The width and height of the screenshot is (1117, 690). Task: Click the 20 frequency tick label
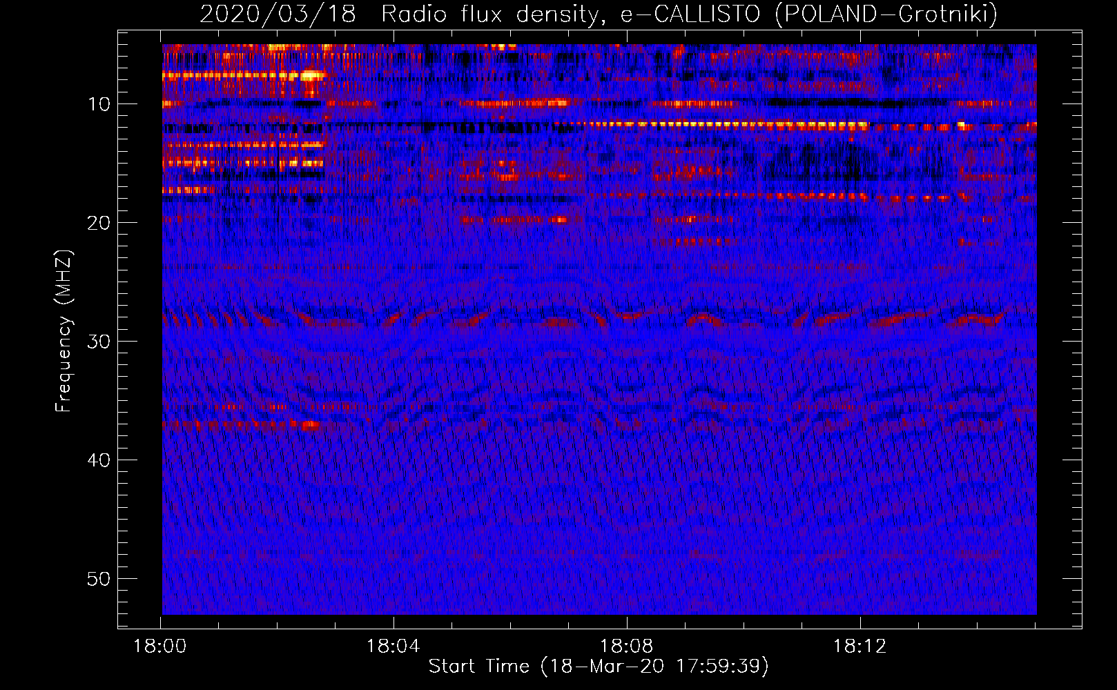pyautogui.click(x=99, y=223)
